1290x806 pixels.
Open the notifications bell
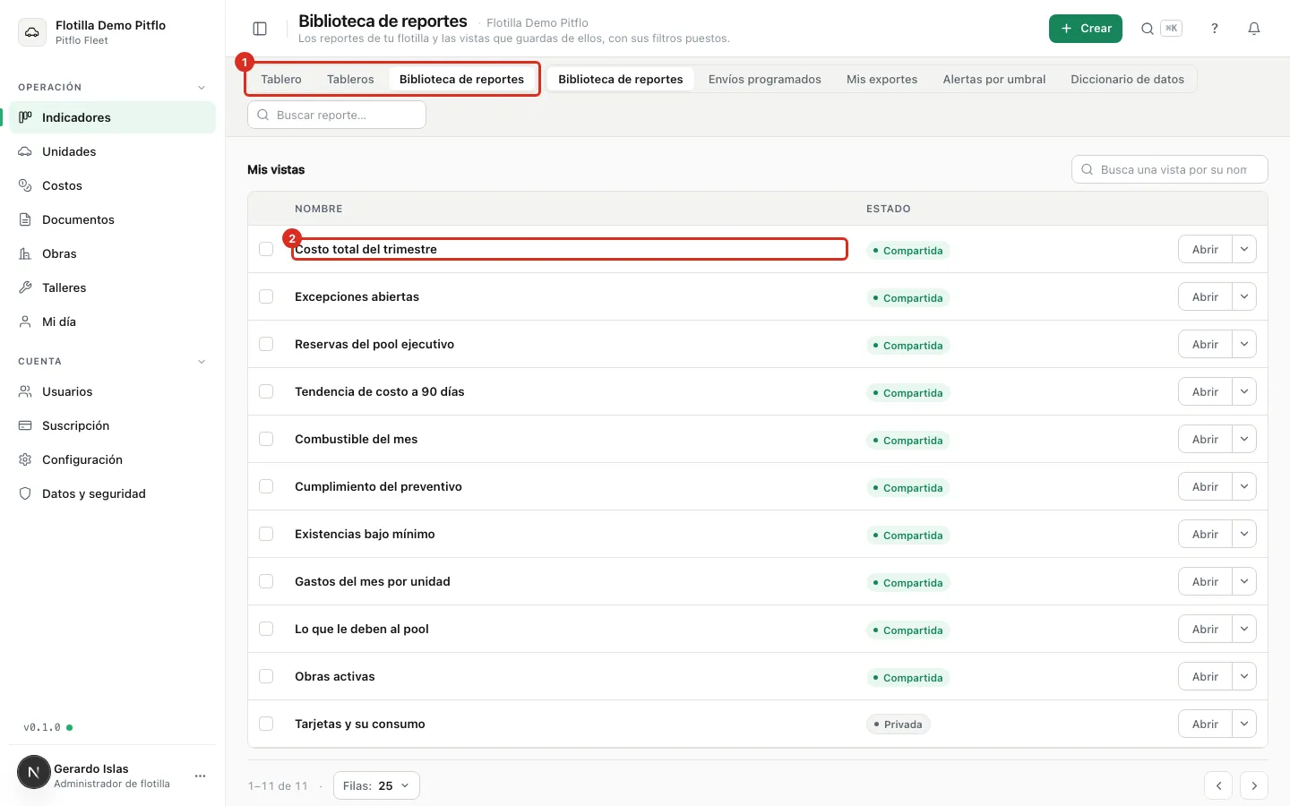pyautogui.click(x=1254, y=29)
